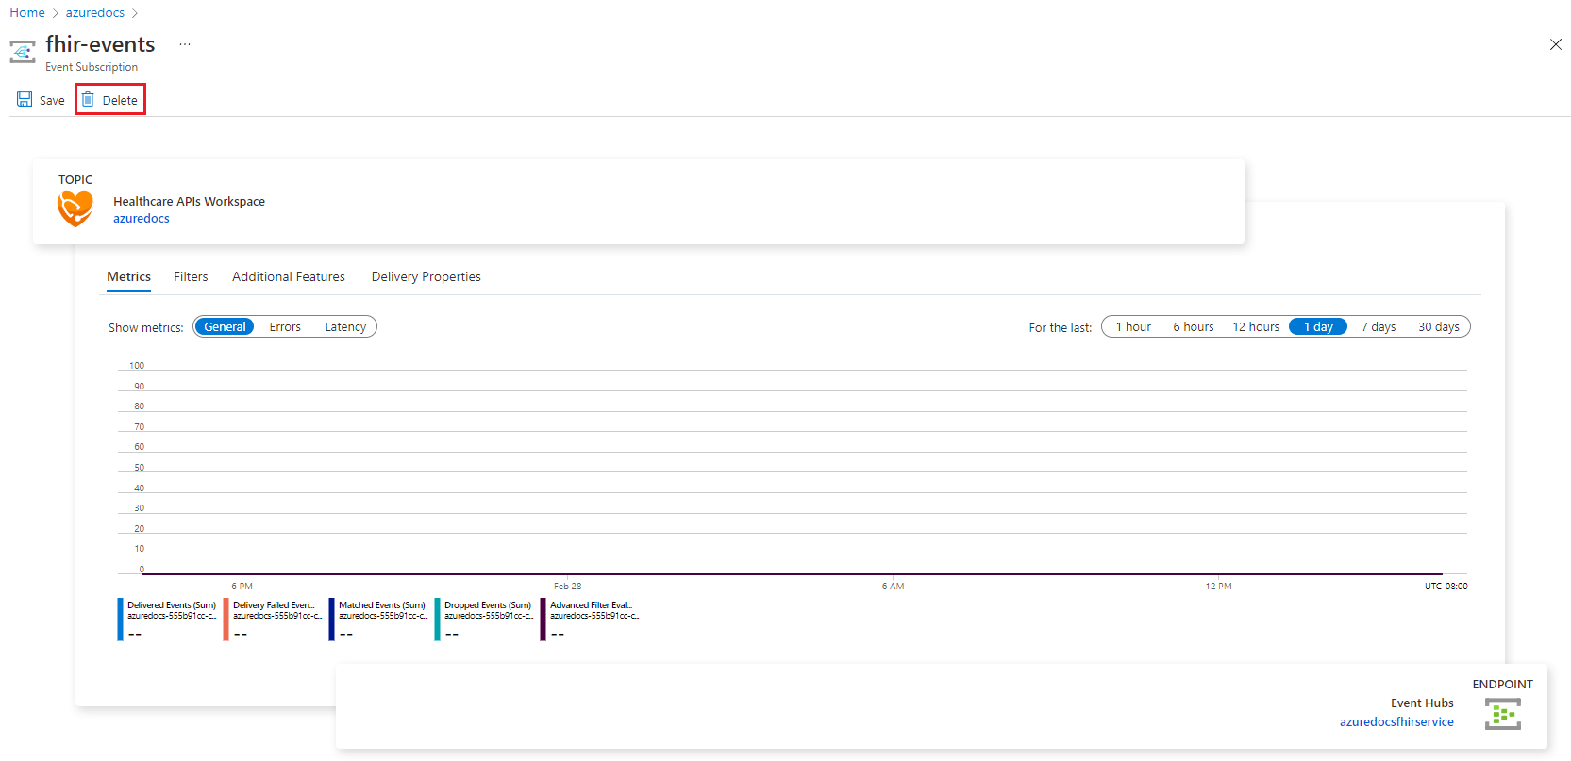This screenshot has height=761, width=1571.
Task: Click Advanced Filter Eval purple legend swatch
Action: [x=543, y=619]
